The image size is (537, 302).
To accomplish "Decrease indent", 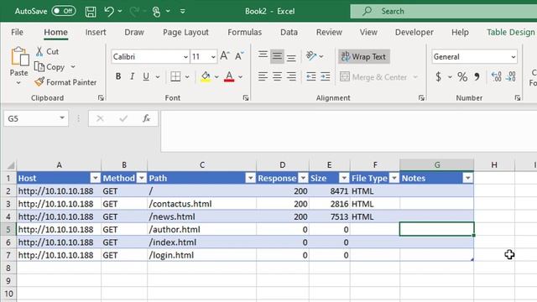I will coord(311,76).
